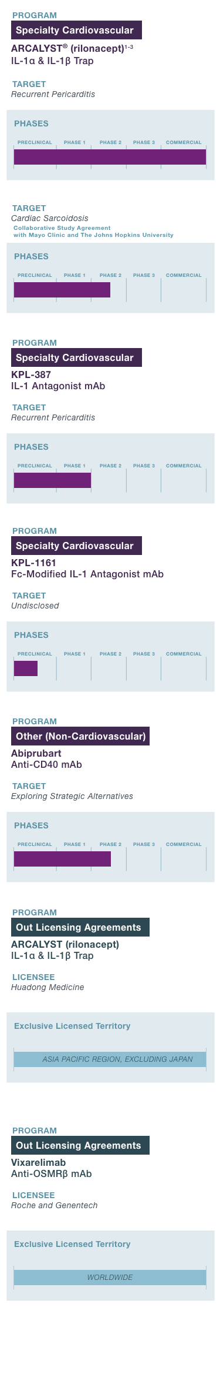The height and width of the screenshot is (1381, 220).
Task: Click the ARCALYST Recurrent Pericarditis progress bar
Action: 110,157
